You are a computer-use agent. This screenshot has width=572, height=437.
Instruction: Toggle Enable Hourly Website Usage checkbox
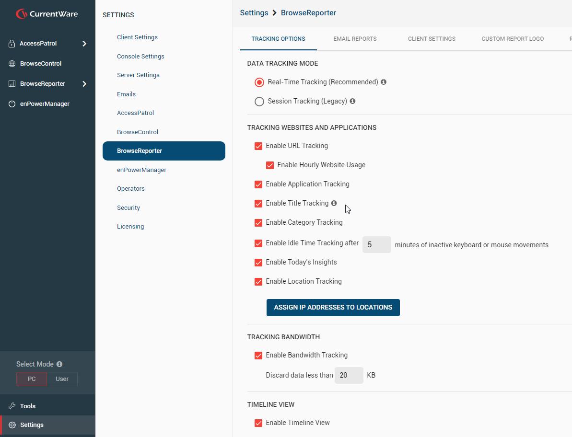pos(270,165)
